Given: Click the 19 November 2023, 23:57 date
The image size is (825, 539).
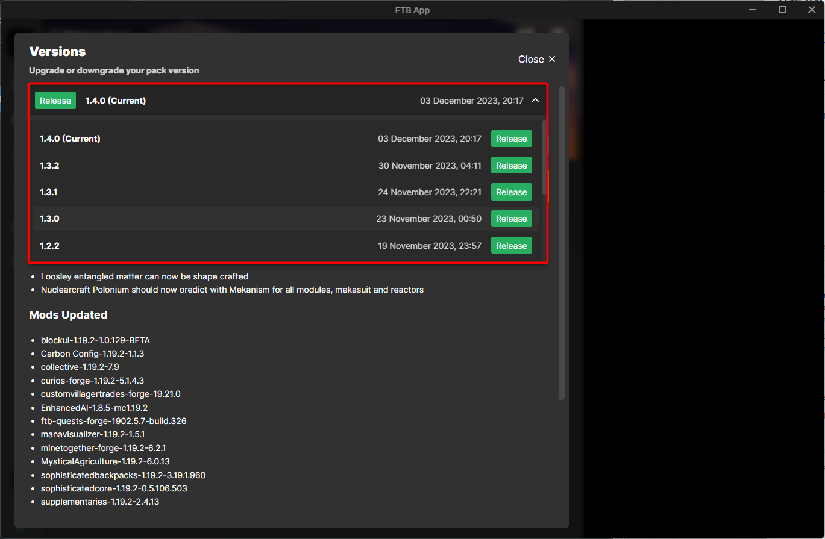Looking at the screenshot, I should point(430,246).
